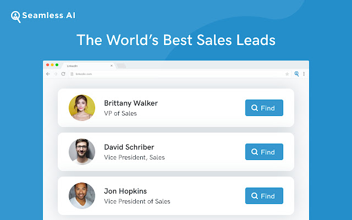Click Find for David Schriber
Viewport: 352px width, 220px height.
point(264,152)
